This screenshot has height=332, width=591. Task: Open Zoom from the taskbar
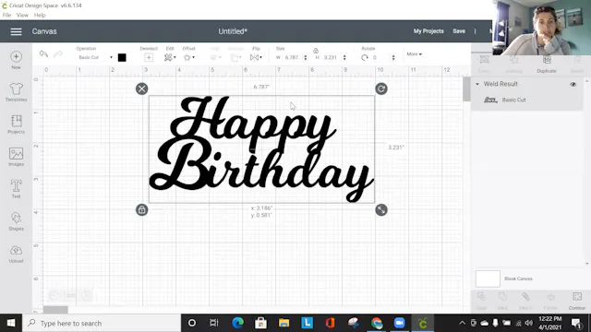[x=399, y=323]
